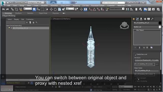Toggle Show End Result in modifier stack
Screen dimensions: 163x92
pyautogui.click(x=140, y=48)
